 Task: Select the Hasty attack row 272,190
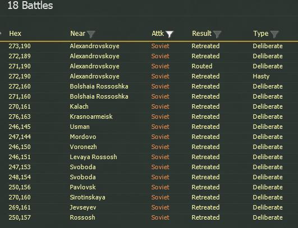click(149, 76)
